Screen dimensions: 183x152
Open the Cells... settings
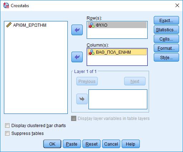[x=166, y=39]
